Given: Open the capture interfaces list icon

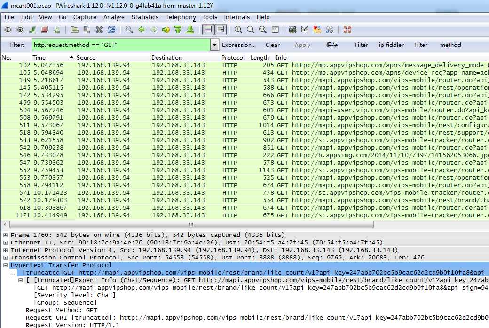Looking at the screenshot, I should (x=8, y=30).
